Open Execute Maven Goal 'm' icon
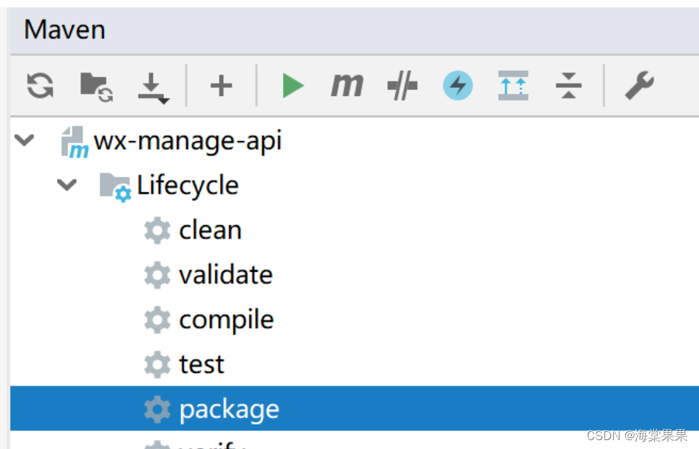The image size is (699, 449). tap(347, 85)
